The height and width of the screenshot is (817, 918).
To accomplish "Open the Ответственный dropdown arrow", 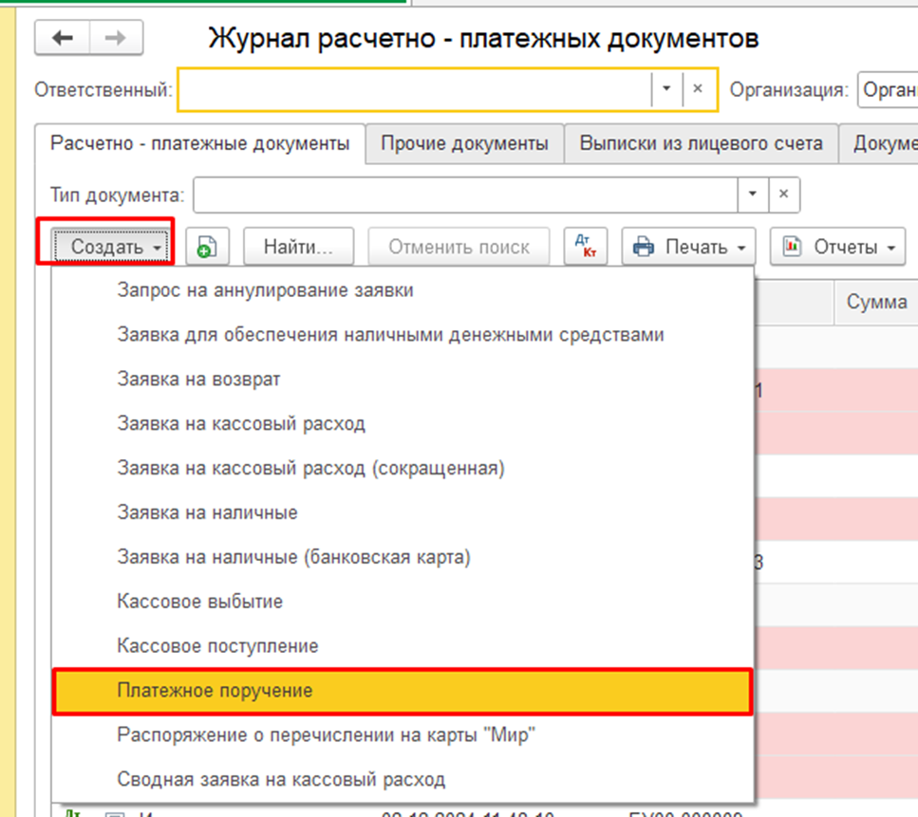I will 666,89.
